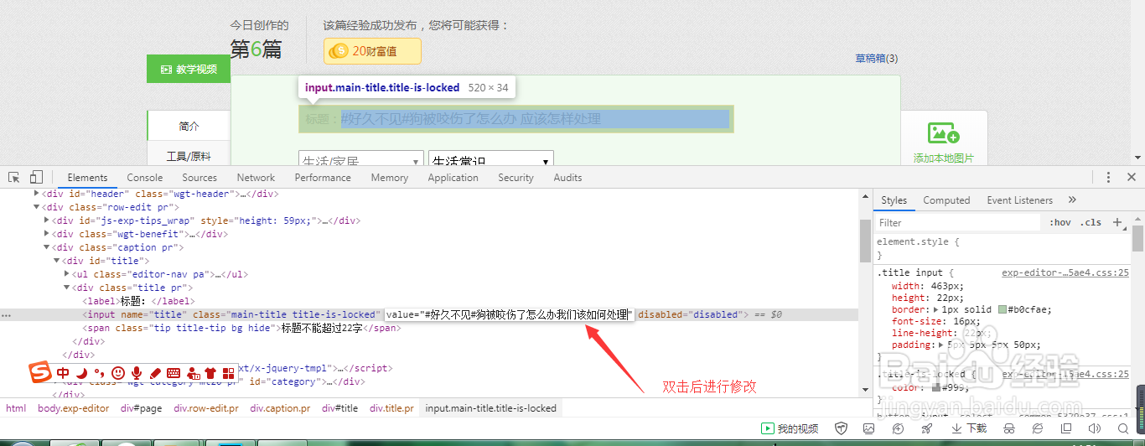The image size is (1145, 446).
Task: Open 我的视频 in browser status bar
Action: pyautogui.click(x=790, y=428)
